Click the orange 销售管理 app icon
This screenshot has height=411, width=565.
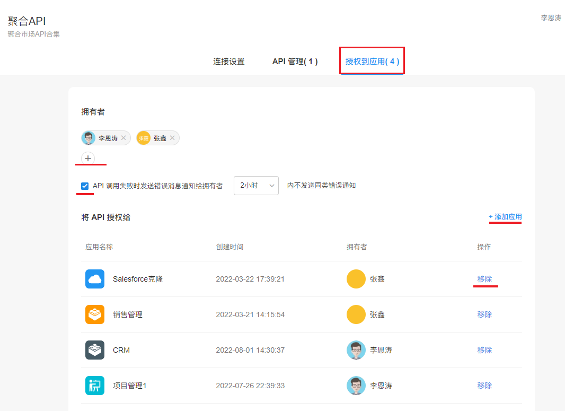point(95,314)
